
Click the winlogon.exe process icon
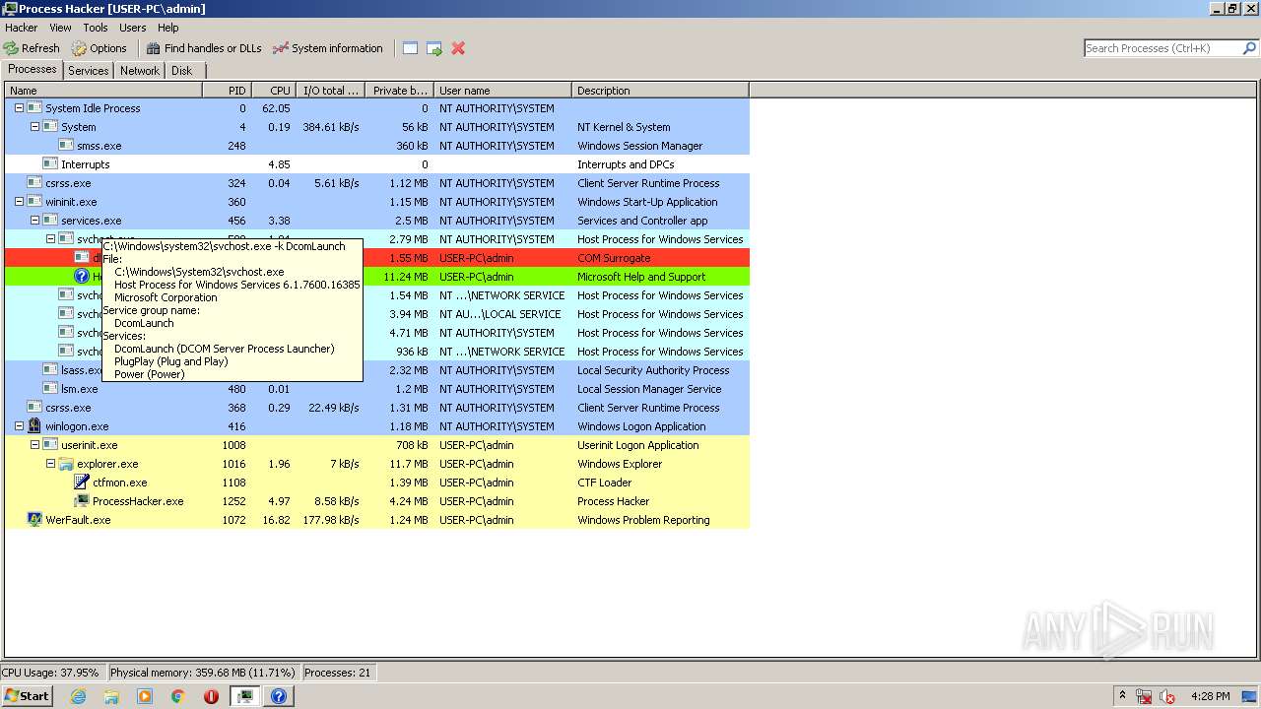coord(34,426)
